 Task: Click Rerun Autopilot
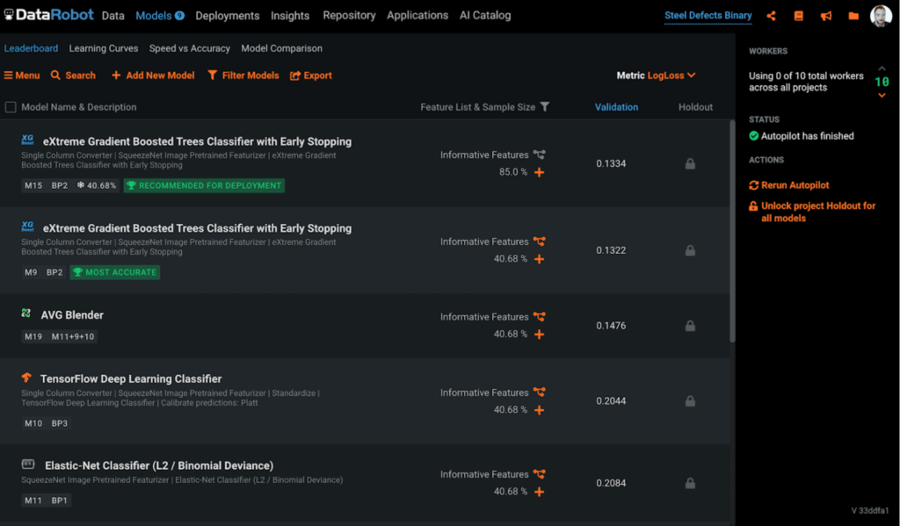[x=789, y=185]
